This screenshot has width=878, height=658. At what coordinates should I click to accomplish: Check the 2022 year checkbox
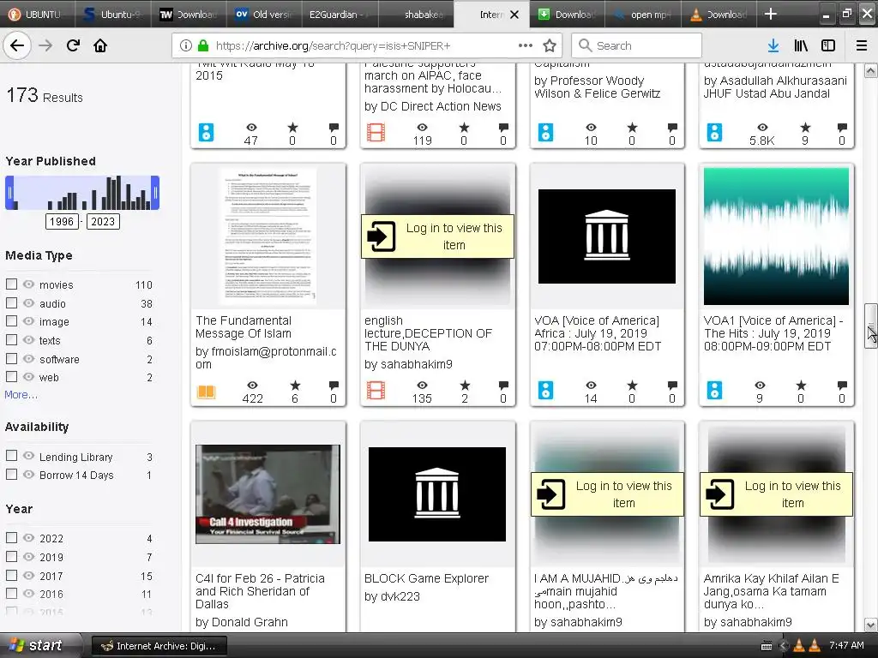pyautogui.click(x=11, y=538)
